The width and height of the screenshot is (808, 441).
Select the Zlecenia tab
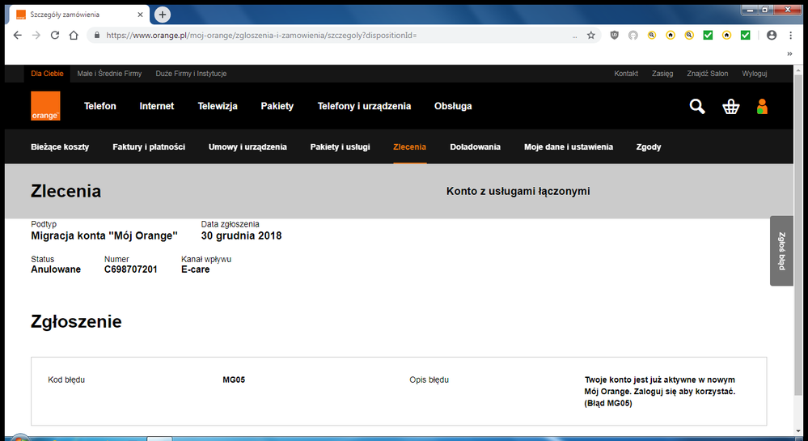tap(410, 146)
